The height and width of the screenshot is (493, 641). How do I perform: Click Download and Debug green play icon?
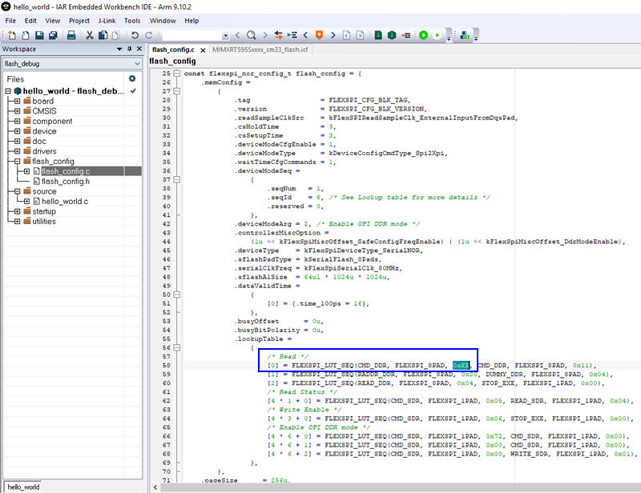424,35
